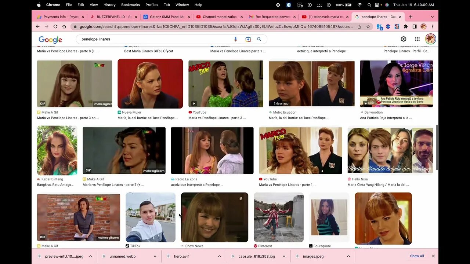470x264 pixels.
Task: Open macOS Spotlight search
Action: (x=369, y=5)
